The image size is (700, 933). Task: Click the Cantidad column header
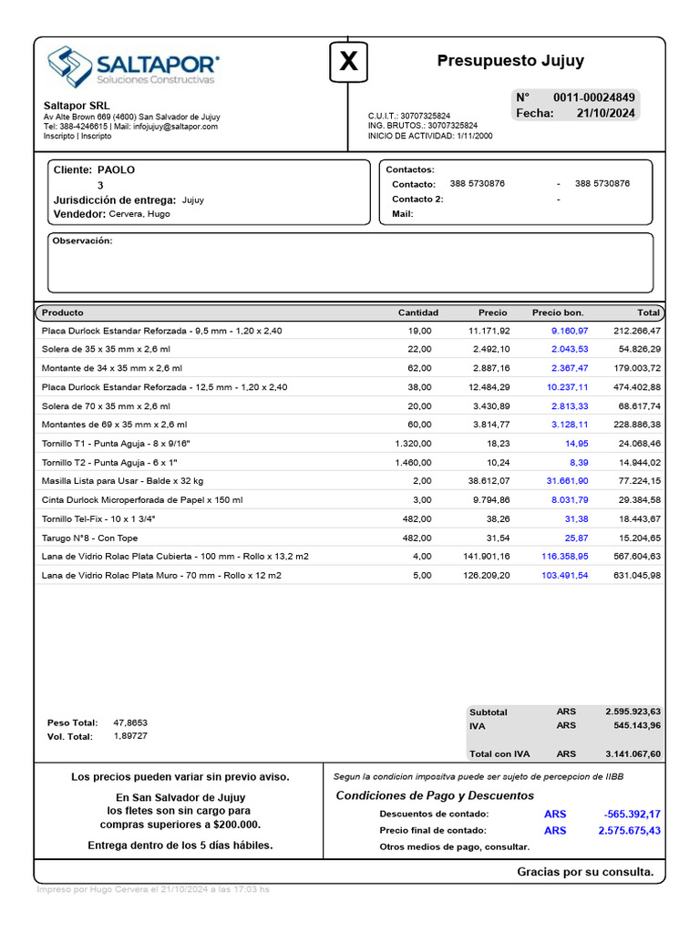click(x=417, y=313)
